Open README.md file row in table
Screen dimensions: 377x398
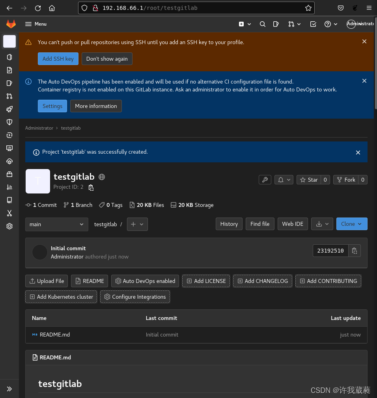(196, 335)
